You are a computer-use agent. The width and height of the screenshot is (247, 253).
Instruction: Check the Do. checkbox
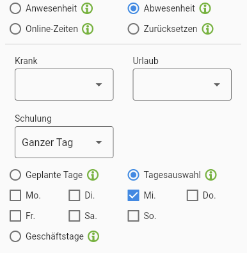click(x=193, y=195)
